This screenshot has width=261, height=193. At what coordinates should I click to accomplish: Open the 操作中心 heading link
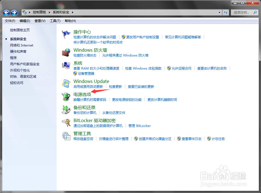82,32
